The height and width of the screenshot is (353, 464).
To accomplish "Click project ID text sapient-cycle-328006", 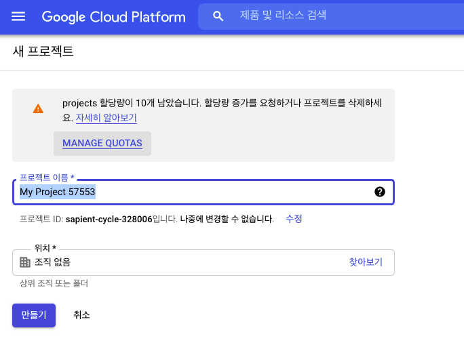I will click(109, 219).
